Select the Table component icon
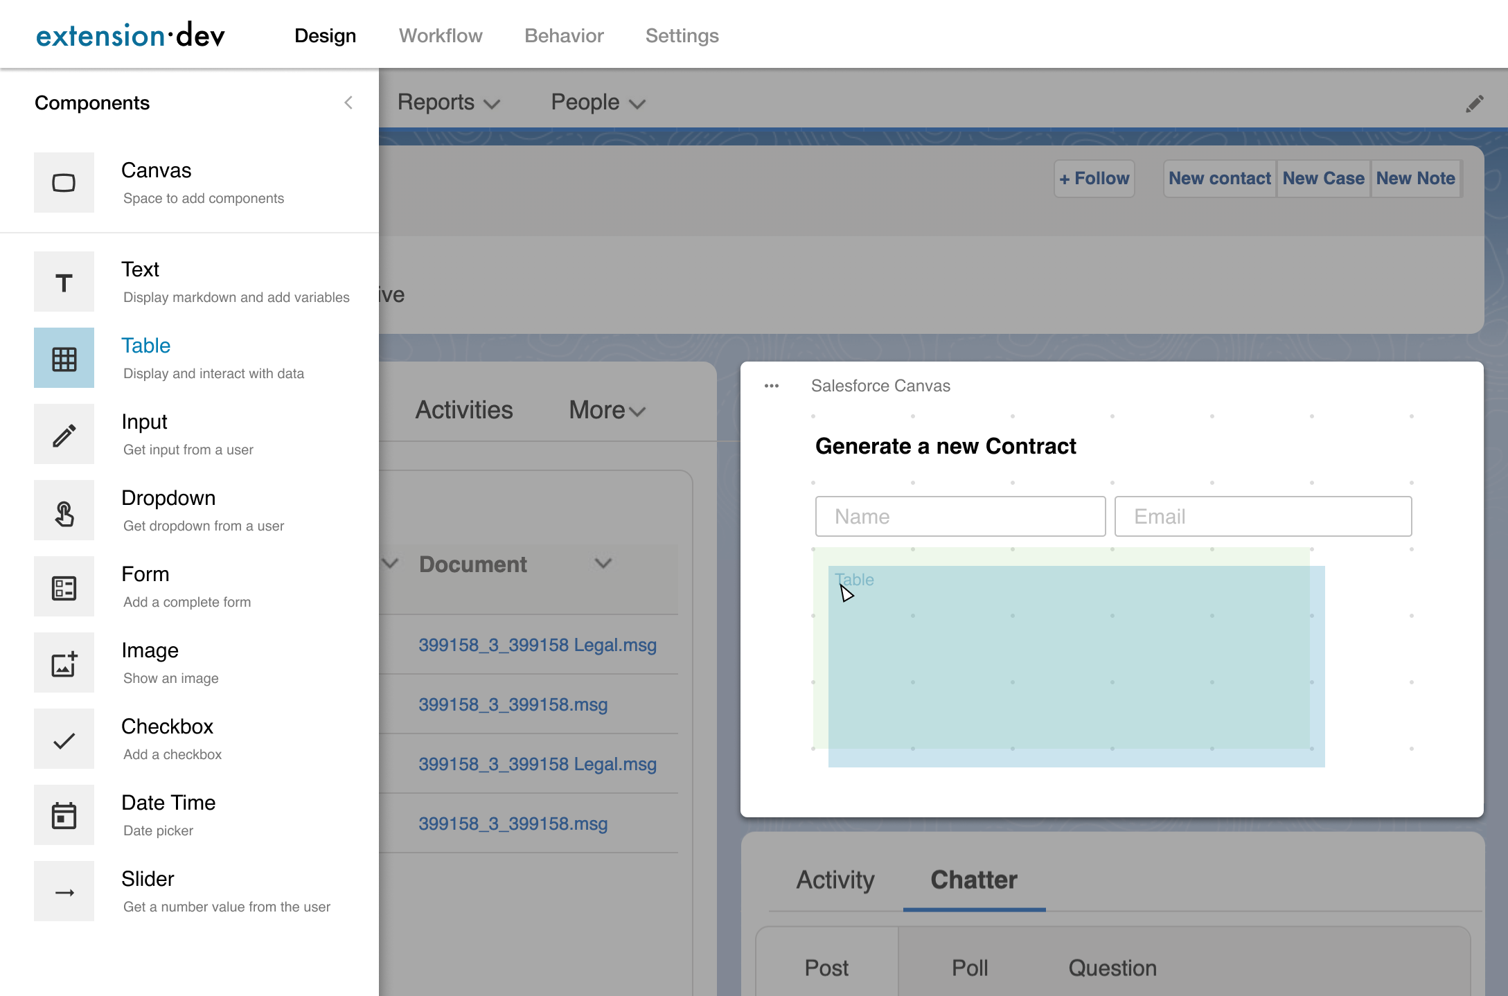This screenshot has height=996, width=1508. (63, 357)
